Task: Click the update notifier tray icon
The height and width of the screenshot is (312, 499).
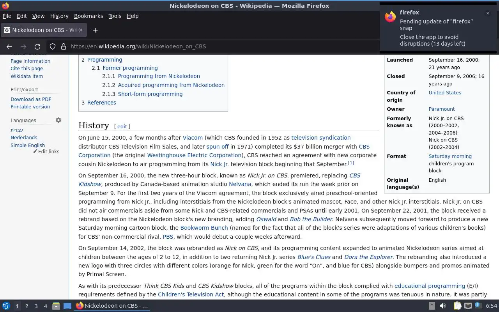Action: coord(478,306)
